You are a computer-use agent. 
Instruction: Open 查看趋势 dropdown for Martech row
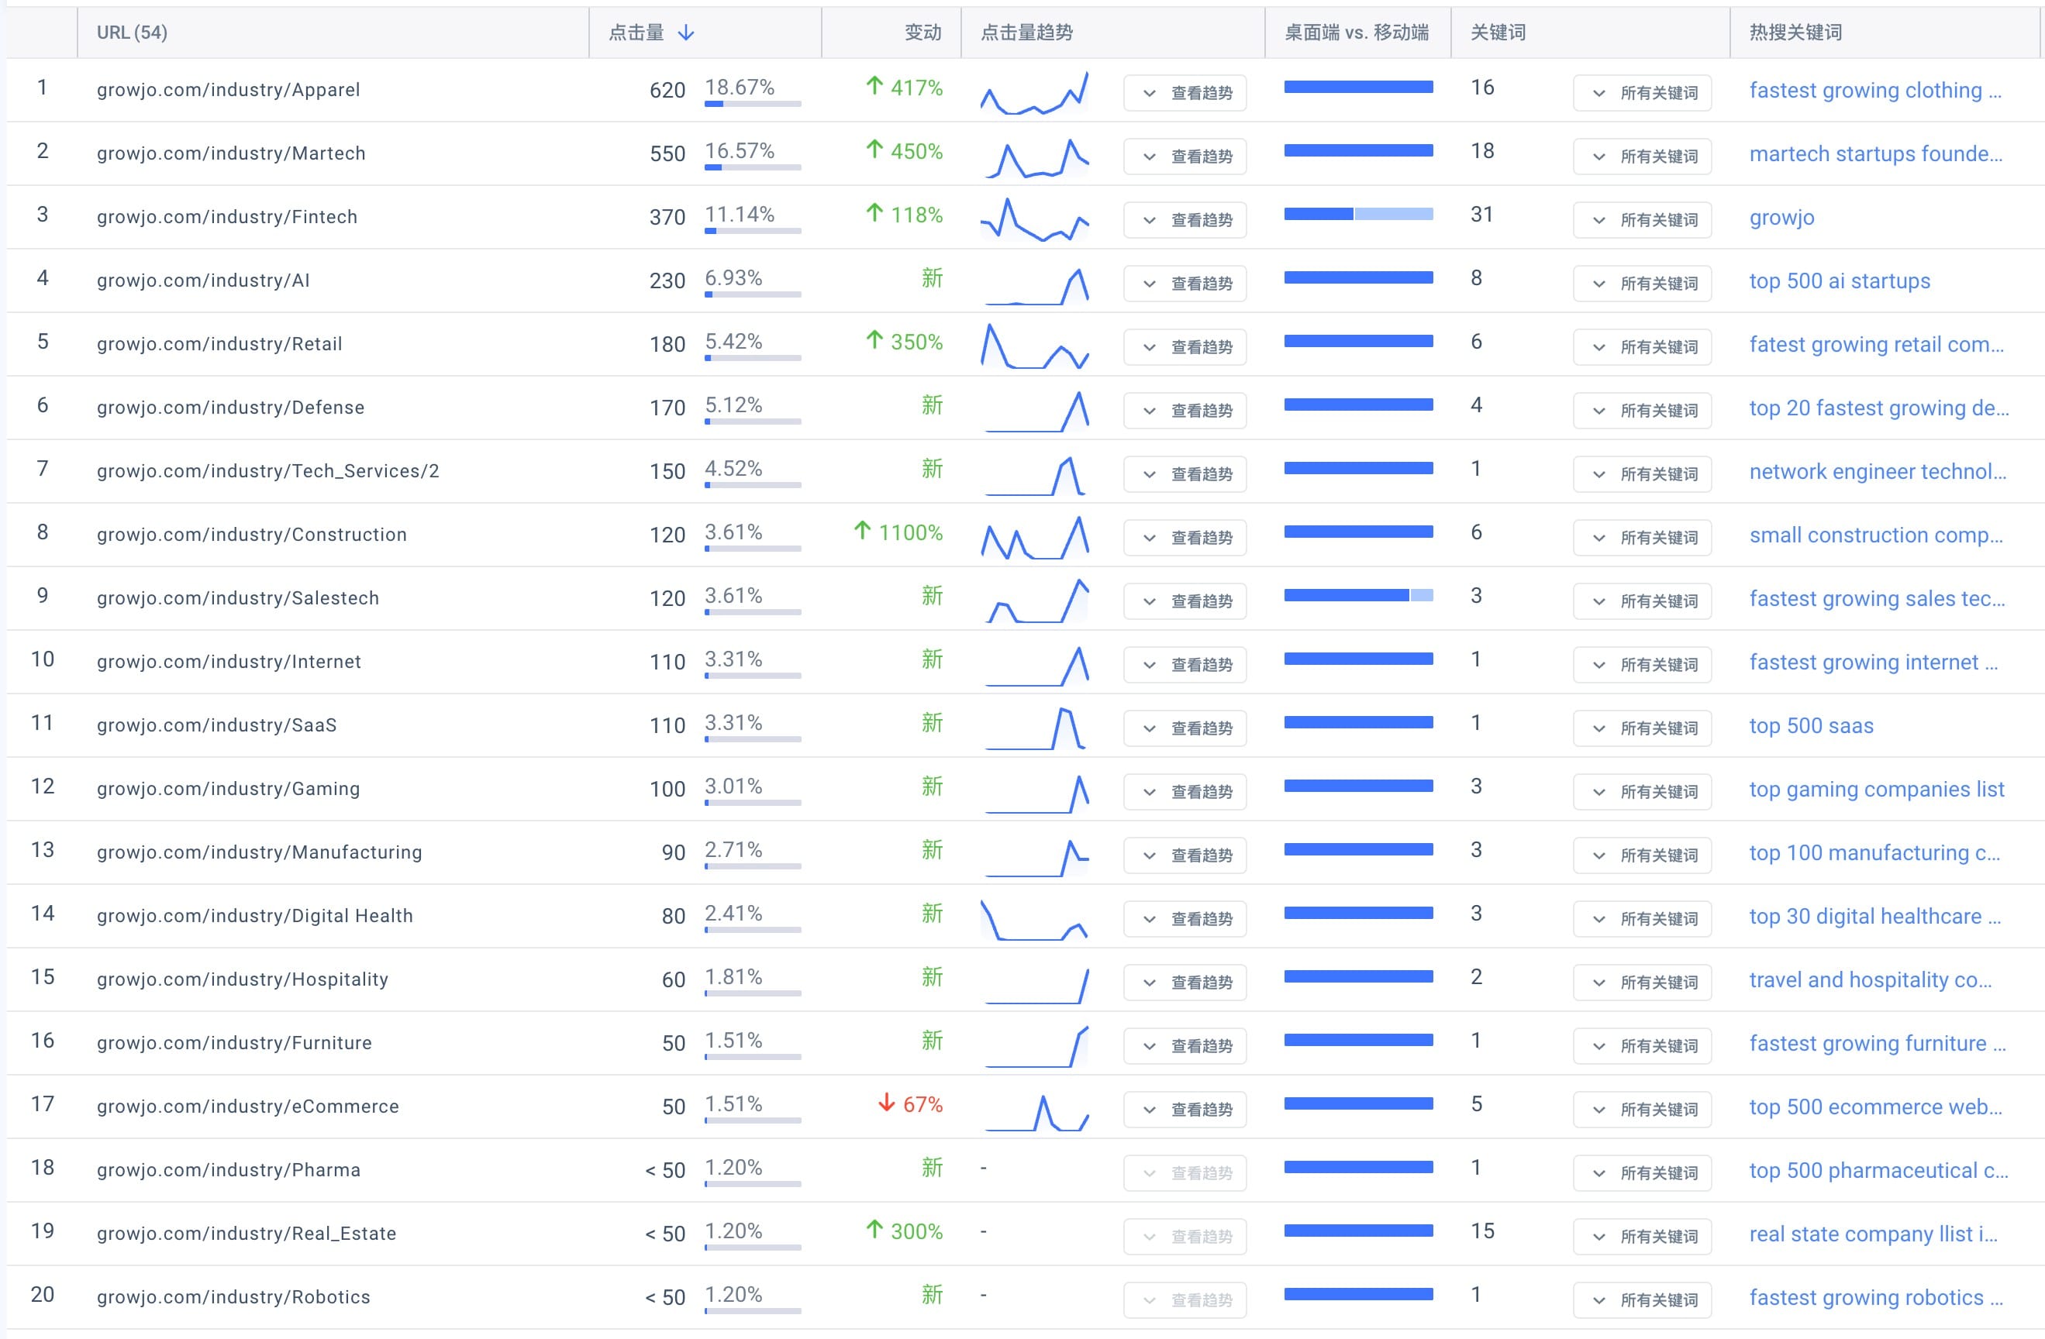click(x=1185, y=157)
